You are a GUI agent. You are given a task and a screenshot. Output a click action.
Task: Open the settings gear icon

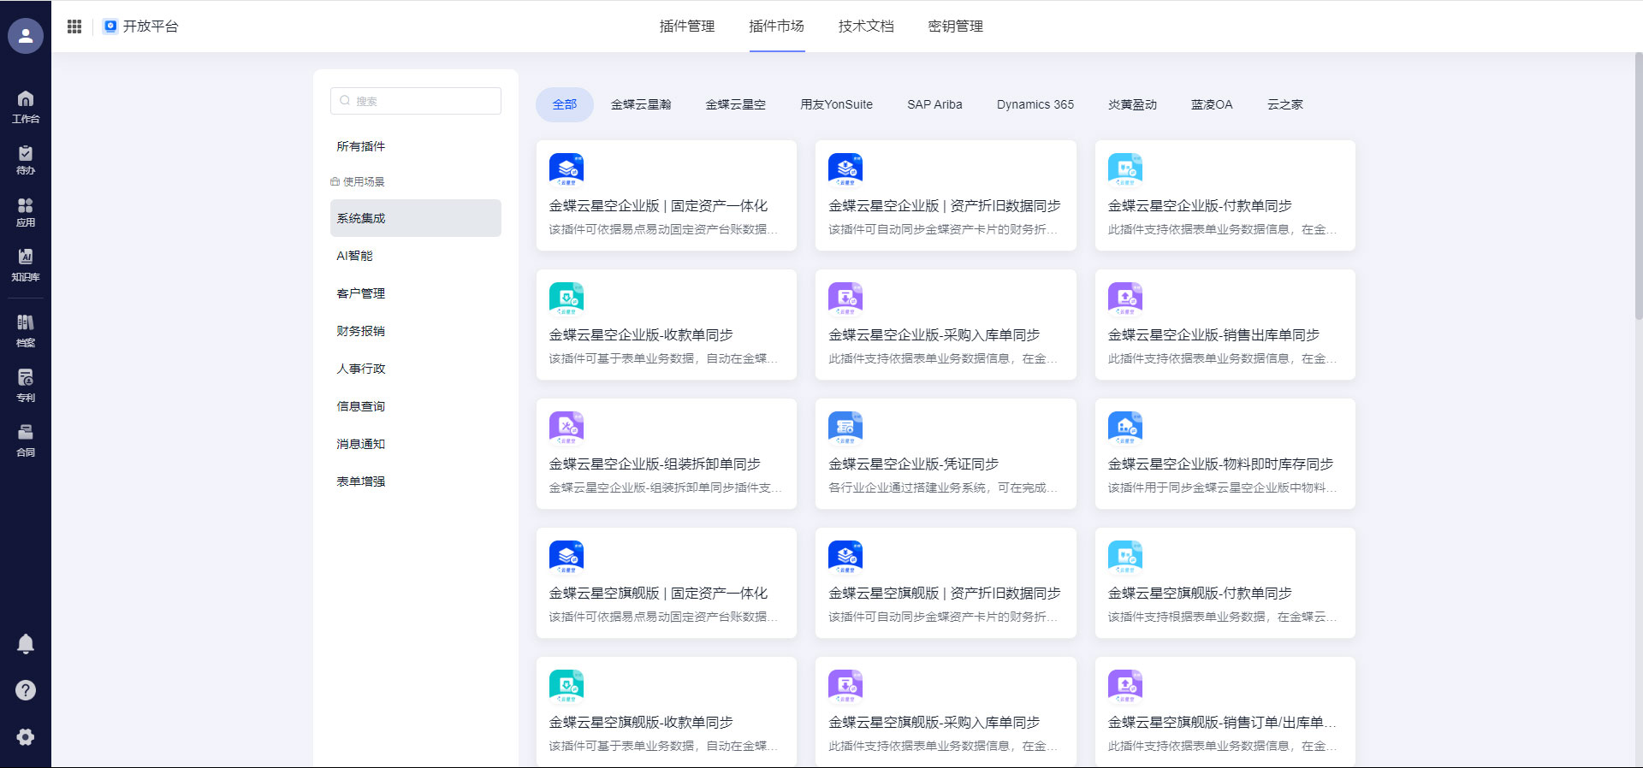pyautogui.click(x=26, y=736)
